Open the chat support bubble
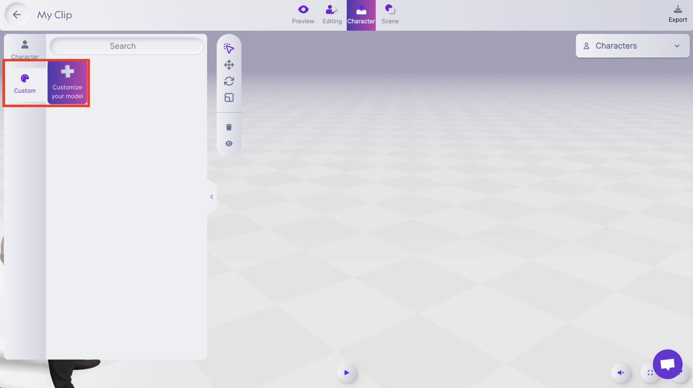Image resolution: width=693 pixels, height=388 pixels. pos(667,364)
